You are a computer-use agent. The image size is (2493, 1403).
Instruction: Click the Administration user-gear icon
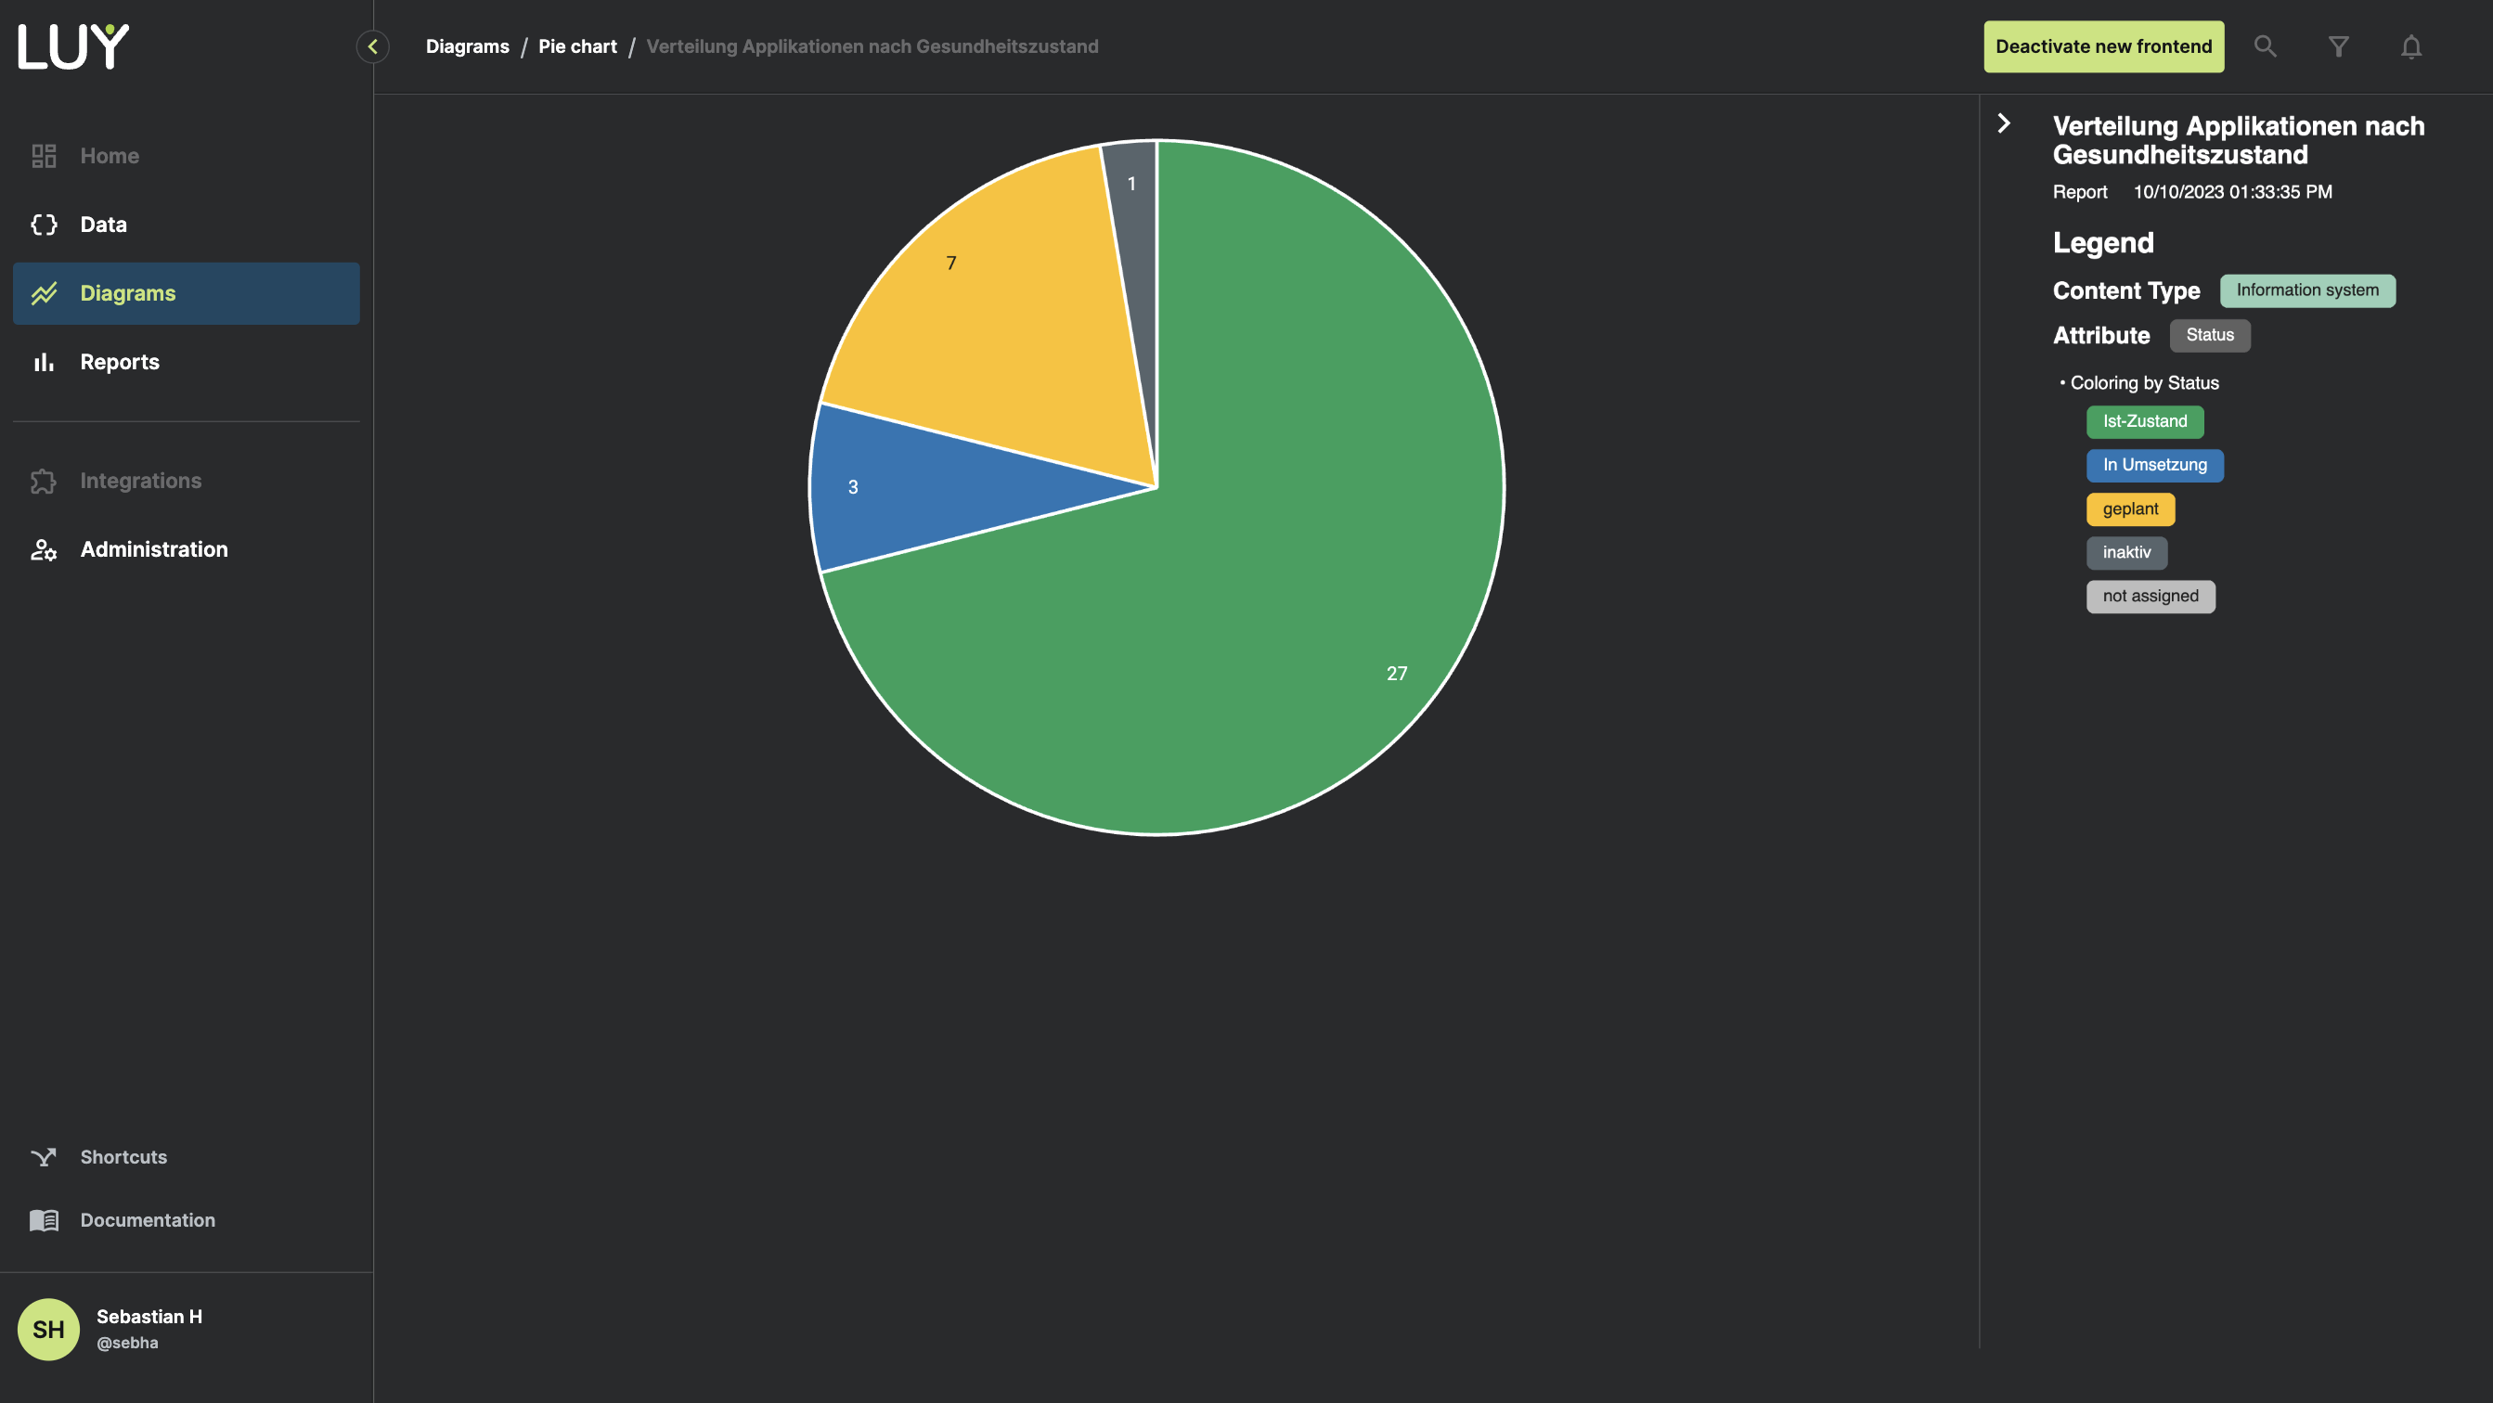click(x=44, y=549)
